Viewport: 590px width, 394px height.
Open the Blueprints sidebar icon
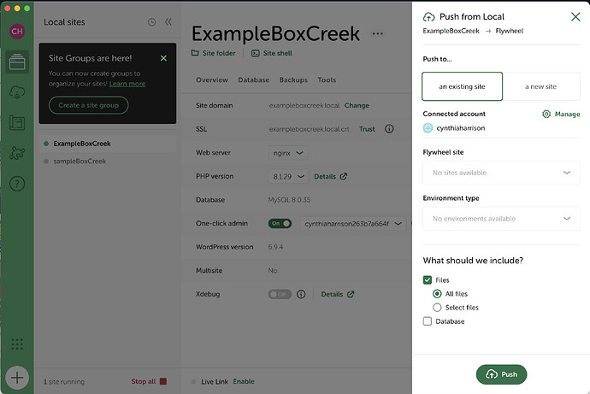coord(17,123)
